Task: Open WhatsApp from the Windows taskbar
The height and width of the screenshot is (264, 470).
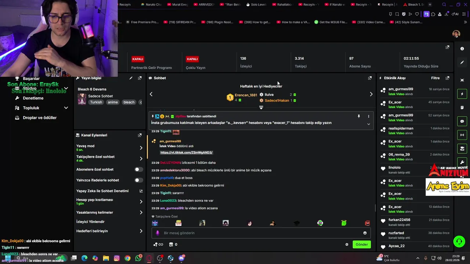Action: [x=138, y=258]
